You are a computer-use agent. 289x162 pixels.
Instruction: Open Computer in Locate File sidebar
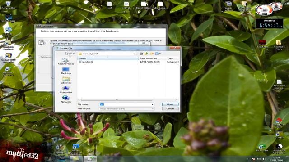pos(66,90)
